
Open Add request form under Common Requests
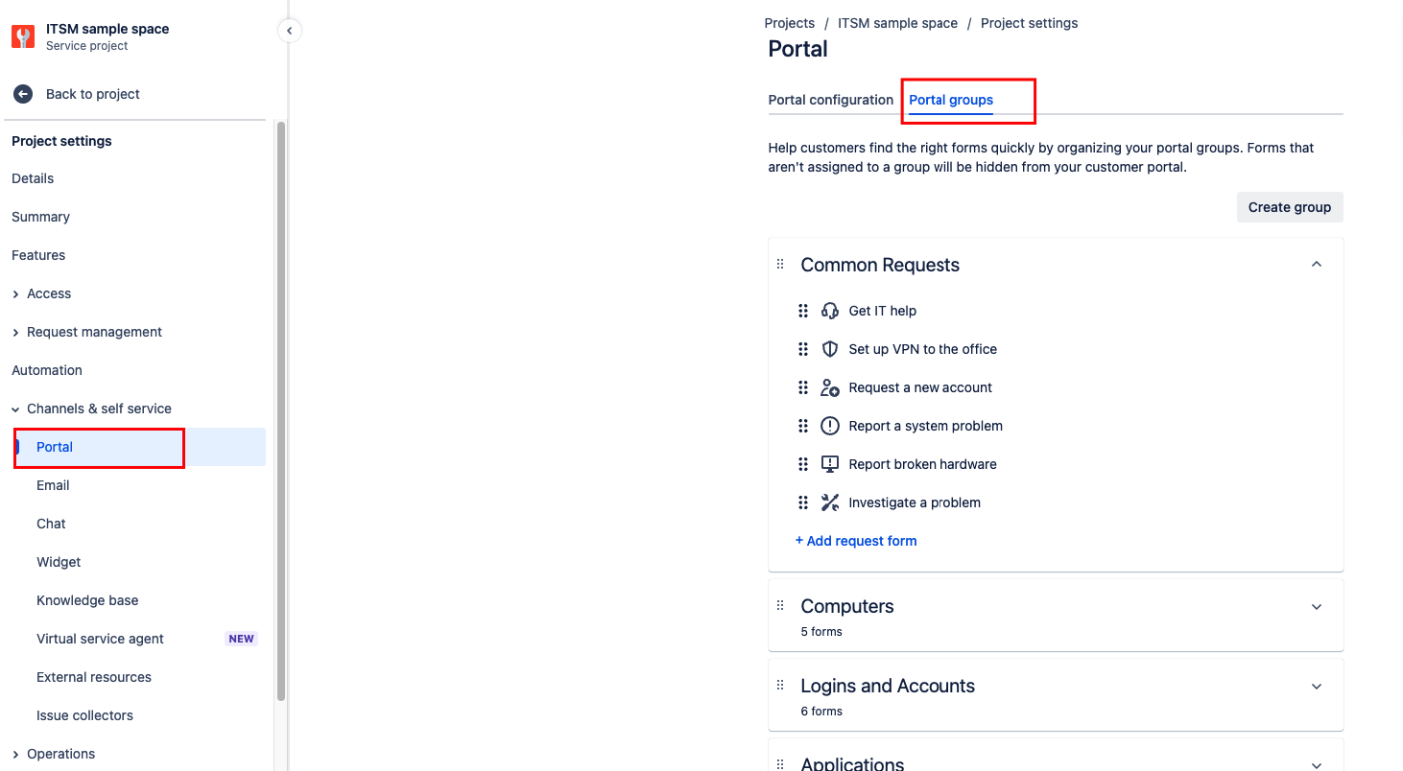point(856,540)
